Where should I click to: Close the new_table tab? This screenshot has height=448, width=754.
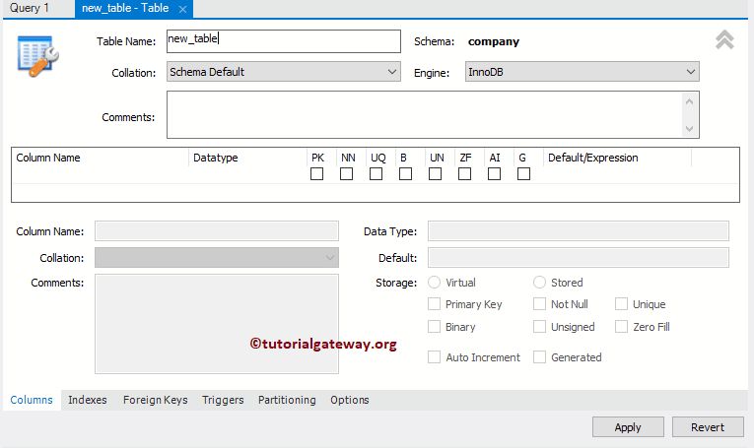click(x=182, y=9)
